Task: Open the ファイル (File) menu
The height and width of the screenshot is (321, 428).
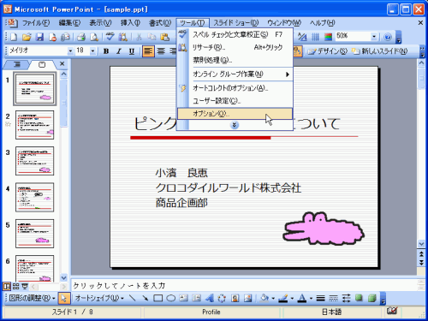Action: point(36,23)
